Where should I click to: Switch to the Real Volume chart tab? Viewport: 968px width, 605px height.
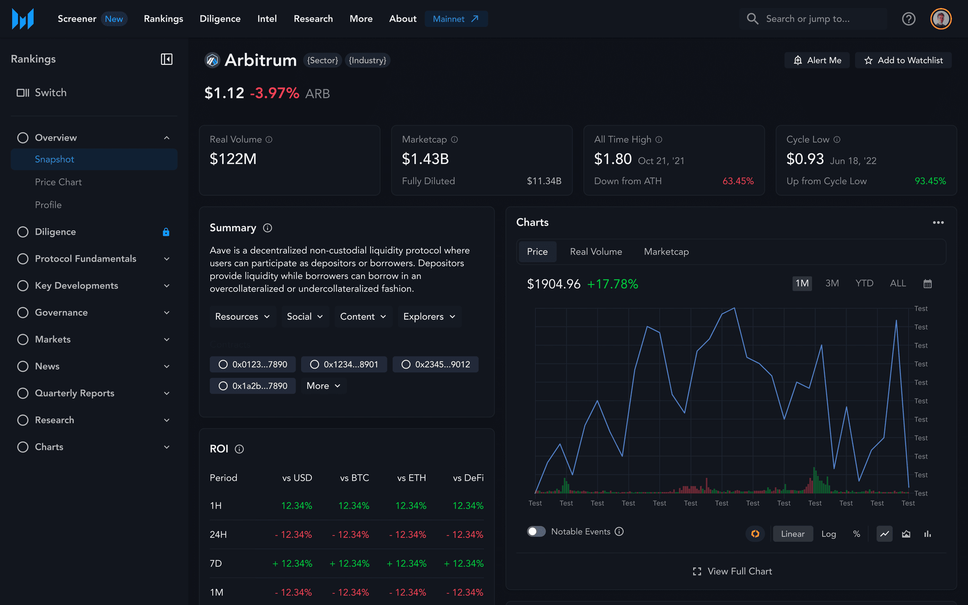(x=596, y=251)
